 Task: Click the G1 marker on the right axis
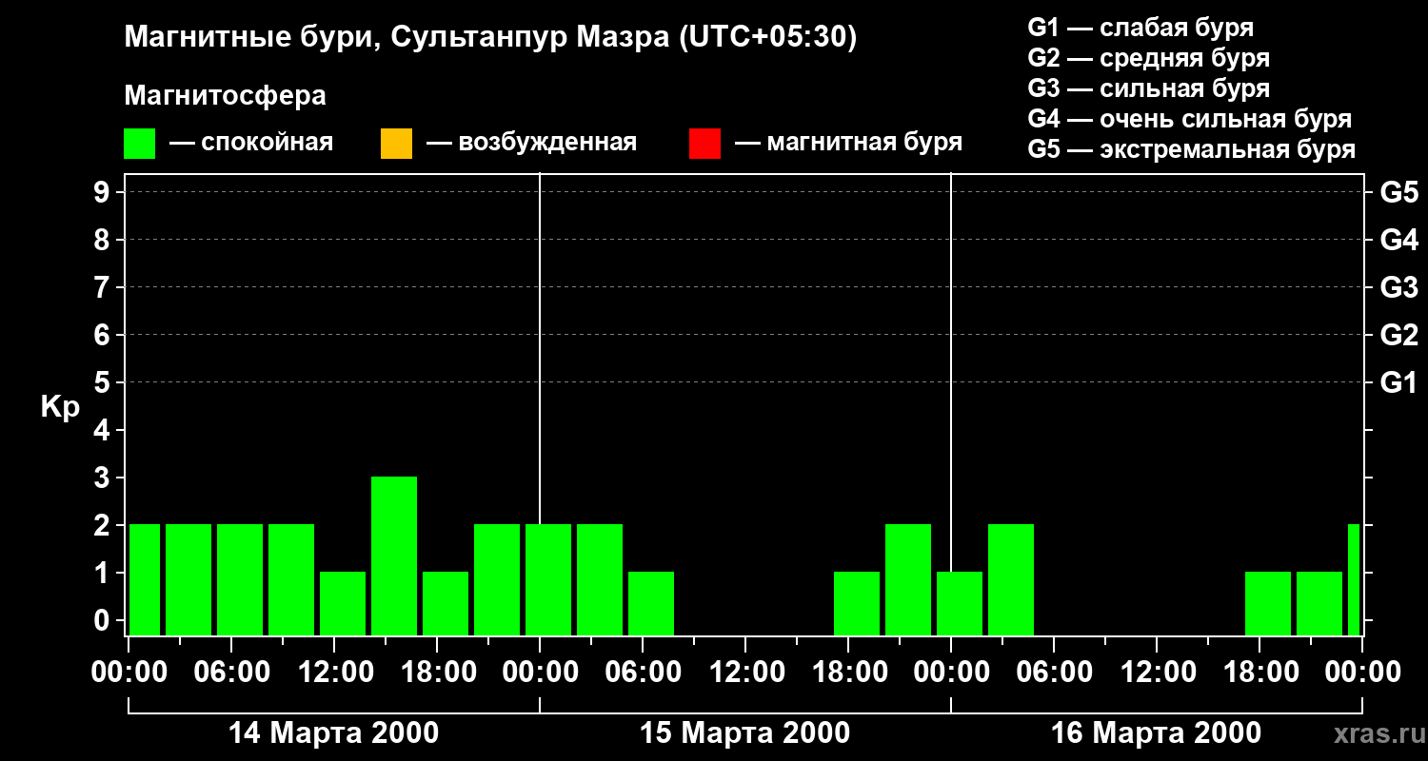click(1398, 383)
